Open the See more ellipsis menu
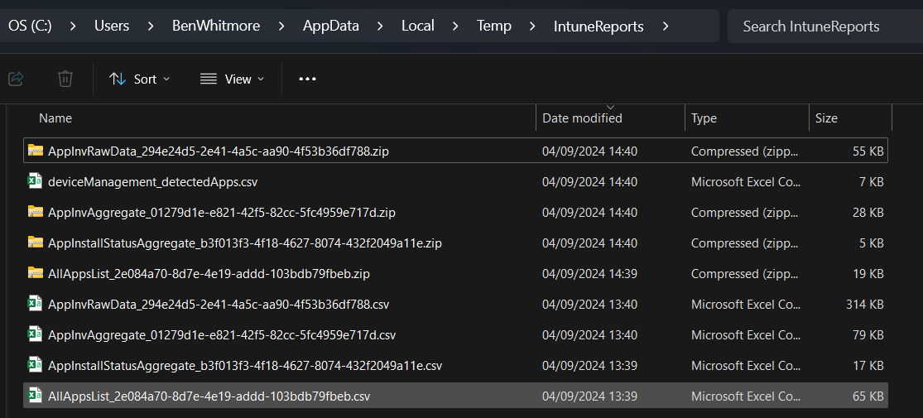 point(307,79)
